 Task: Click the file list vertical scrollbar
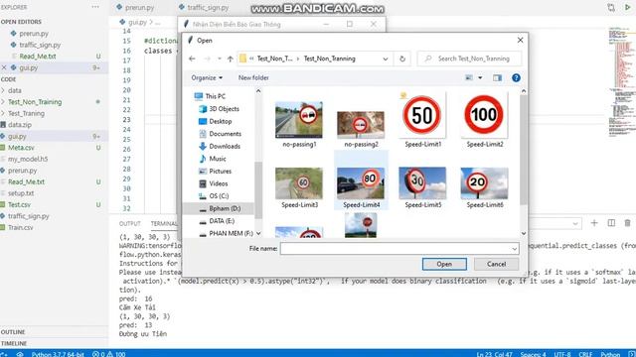tap(524, 150)
